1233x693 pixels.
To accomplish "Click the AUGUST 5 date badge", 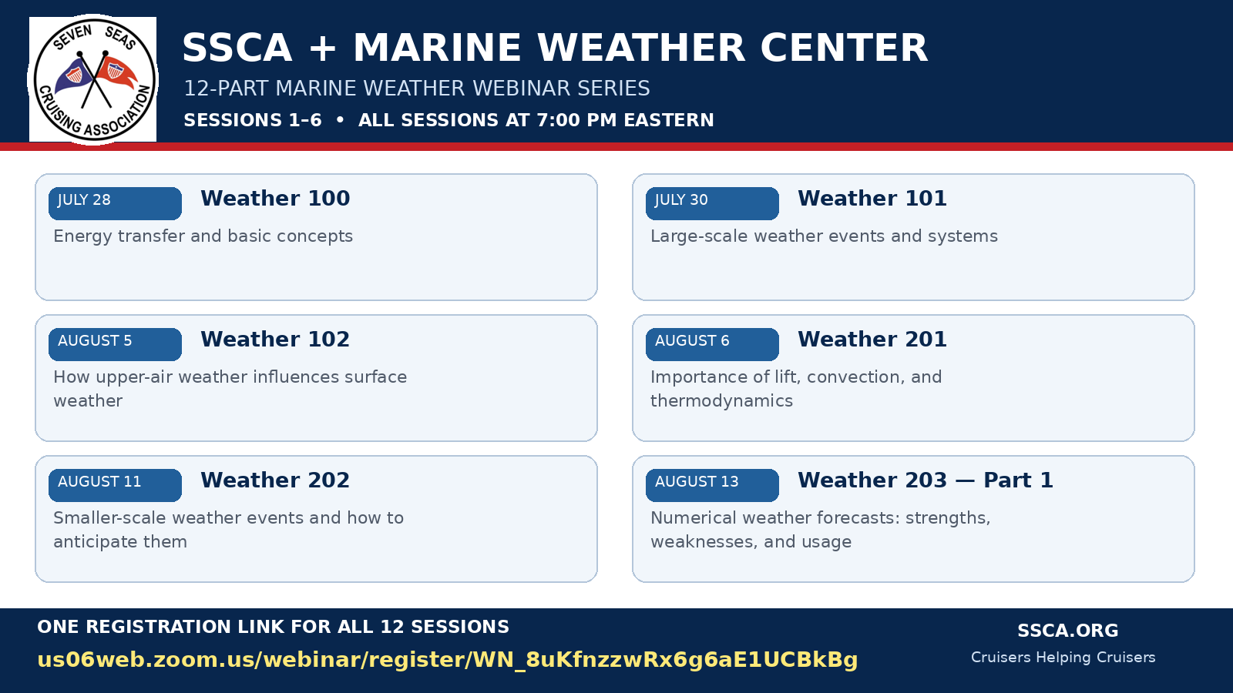I will 115,344.
